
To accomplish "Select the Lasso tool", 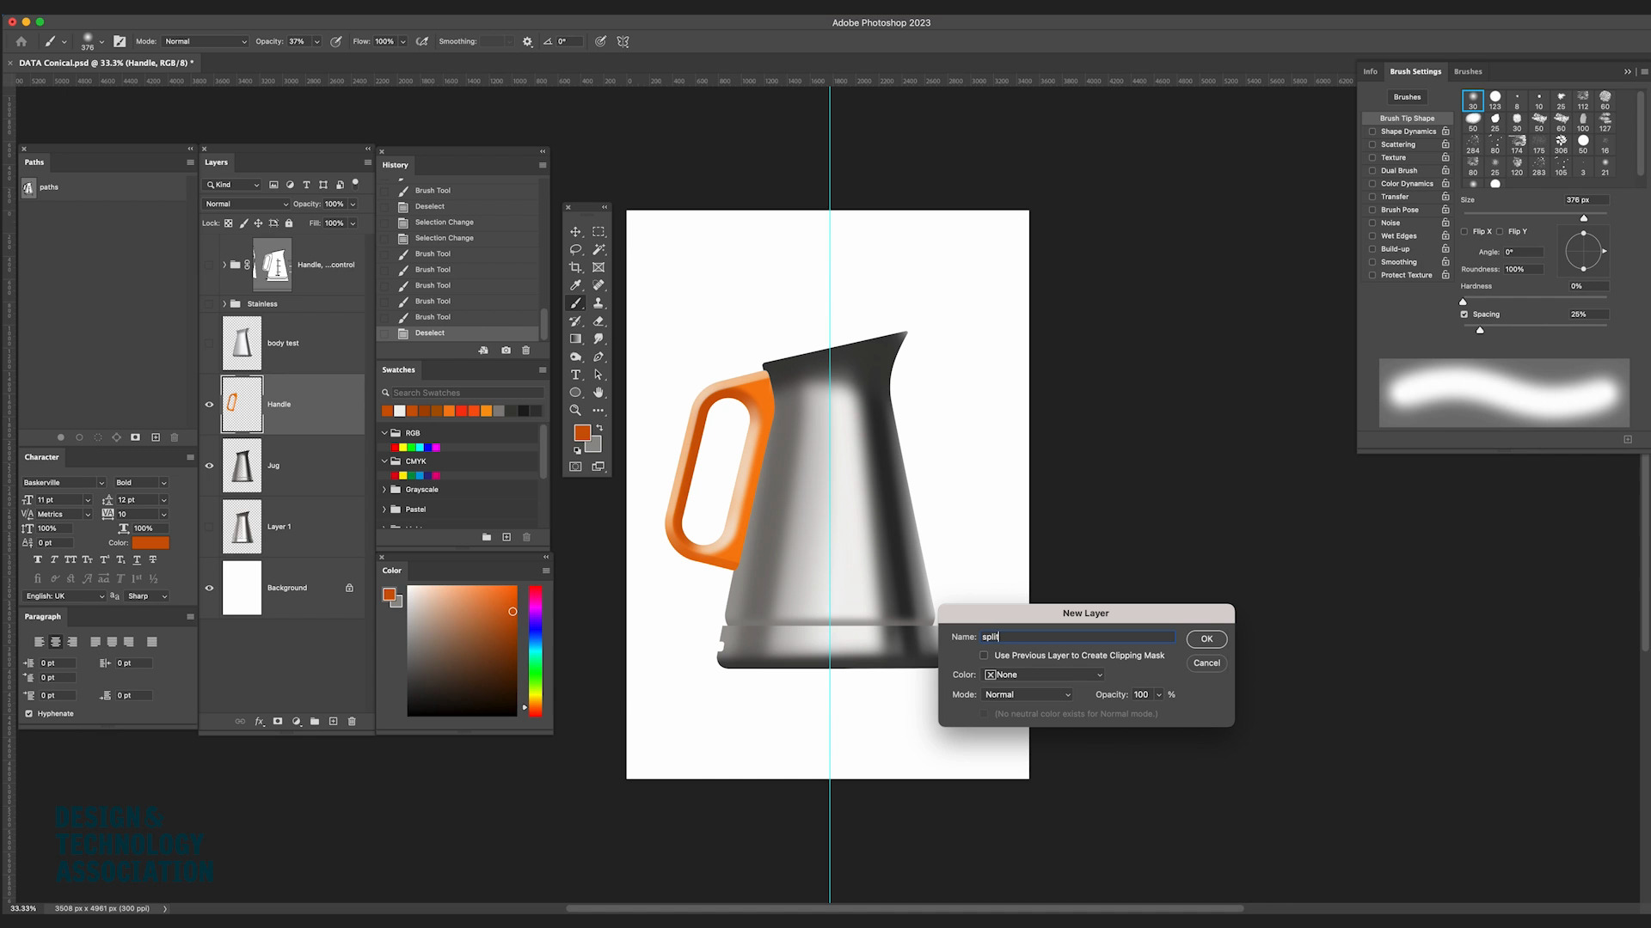I will coord(575,250).
